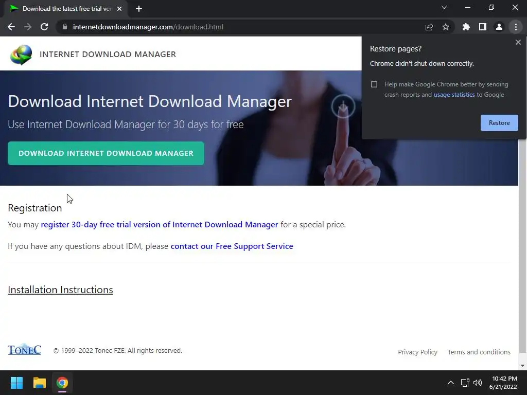Viewport: 527px width, 395px height.
Task: Click the Tonec logo in footer
Action: click(x=25, y=350)
